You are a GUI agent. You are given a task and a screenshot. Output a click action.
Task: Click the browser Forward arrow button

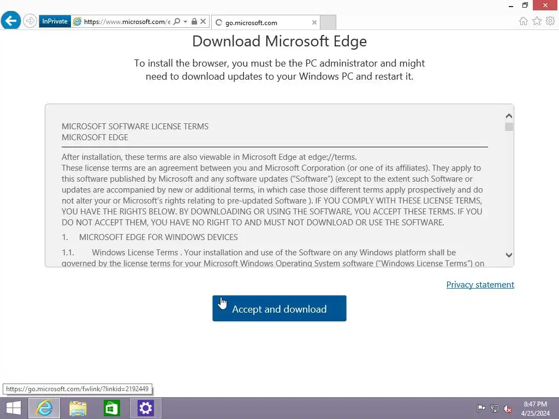pyautogui.click(x=30, y=21)
